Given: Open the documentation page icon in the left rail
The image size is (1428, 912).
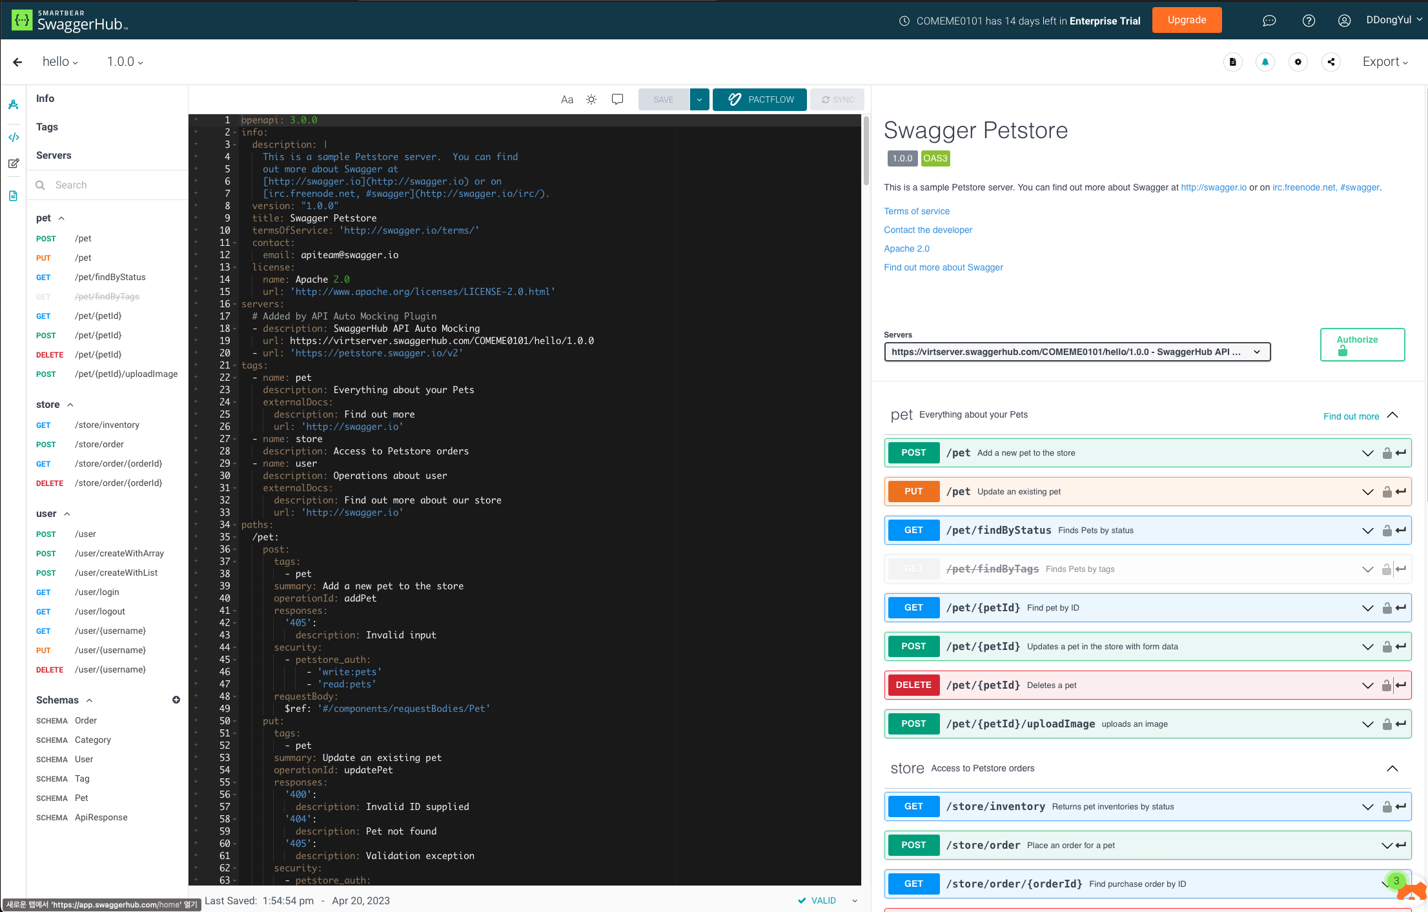Looking at the screenshot, I should tap(13, 196).
